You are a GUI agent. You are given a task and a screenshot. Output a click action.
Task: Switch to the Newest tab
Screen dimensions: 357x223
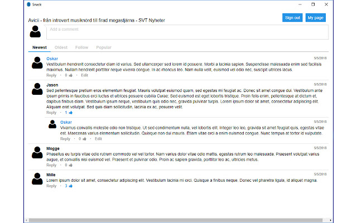click(40, 47)
